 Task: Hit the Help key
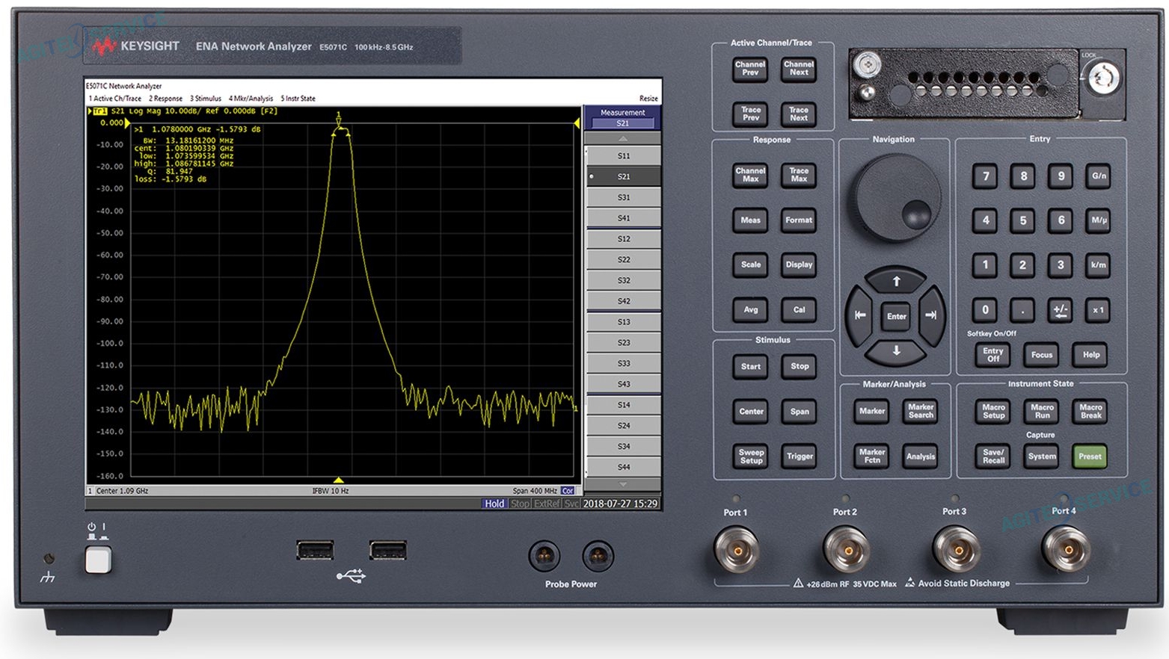pos(1090,355)
